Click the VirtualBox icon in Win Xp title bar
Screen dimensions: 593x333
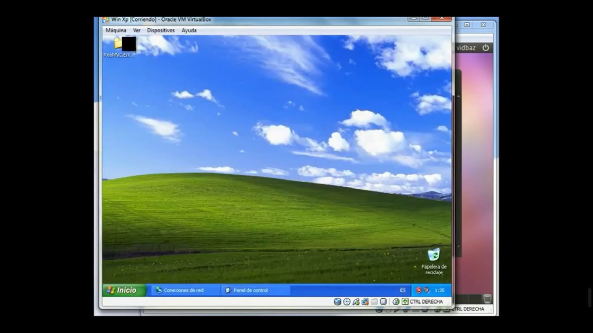click(x=106, y=19)
